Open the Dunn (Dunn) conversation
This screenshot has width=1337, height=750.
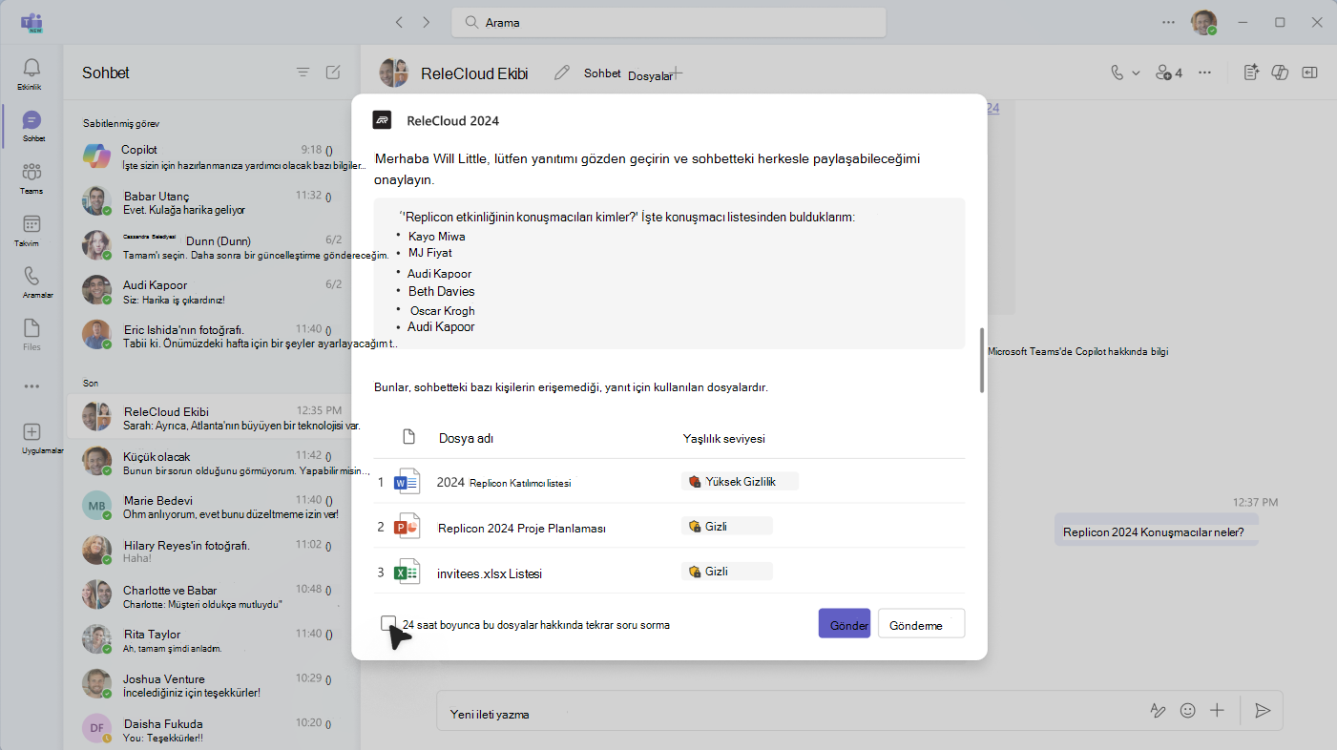tap(212, 246)
